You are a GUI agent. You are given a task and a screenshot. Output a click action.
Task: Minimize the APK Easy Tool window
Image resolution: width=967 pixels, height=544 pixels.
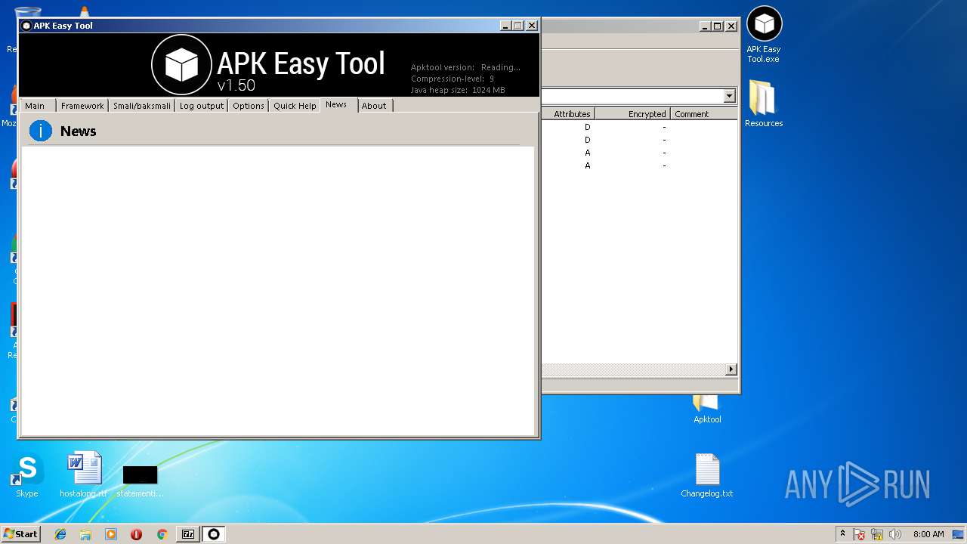(505, 26)
